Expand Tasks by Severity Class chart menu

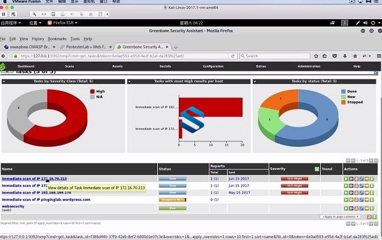pos(4,81)
